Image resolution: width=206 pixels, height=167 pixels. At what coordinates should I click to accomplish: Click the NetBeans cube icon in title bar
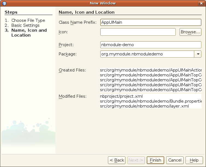click(x=4, y=3)
